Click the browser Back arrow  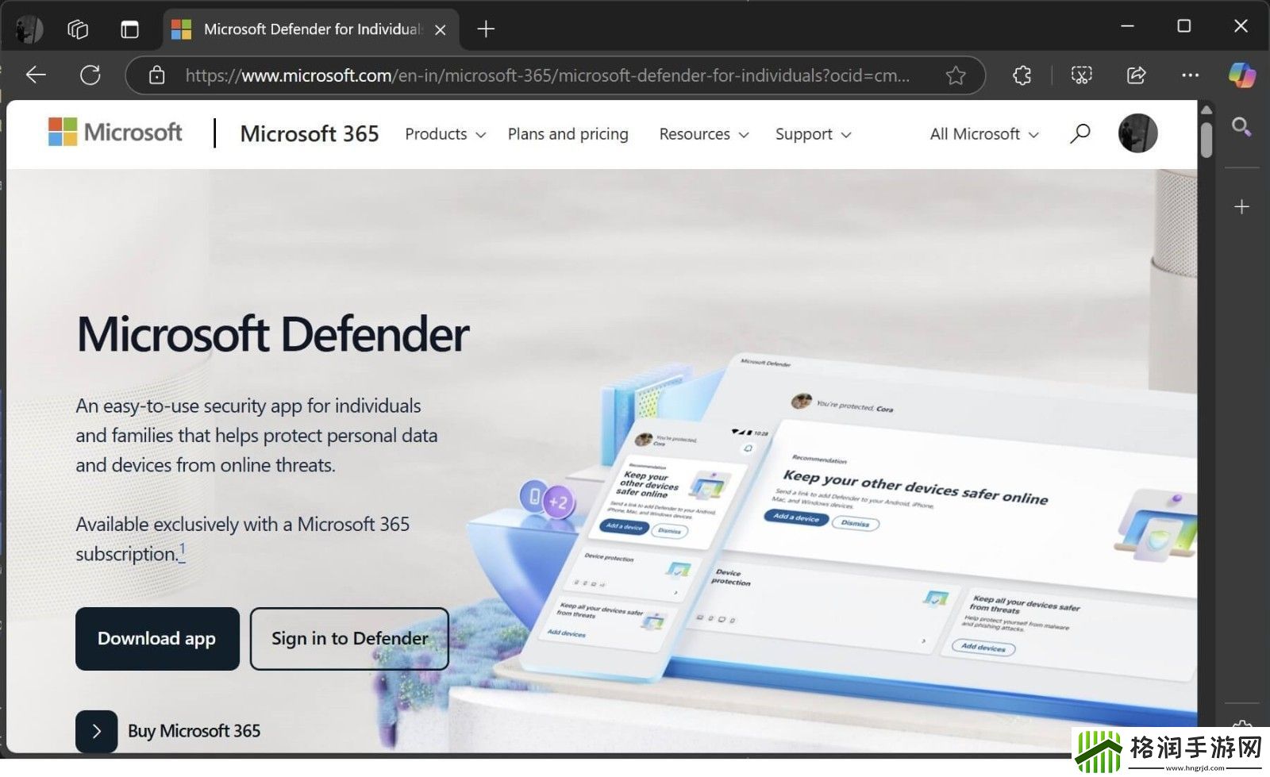tap(36, 75)
